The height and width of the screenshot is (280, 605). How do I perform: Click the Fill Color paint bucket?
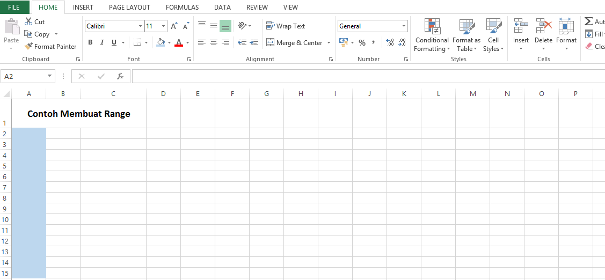pos(161,42)
